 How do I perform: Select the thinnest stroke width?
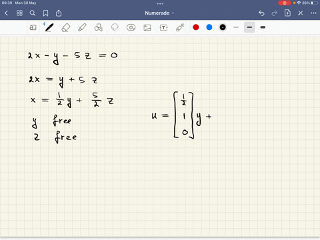236,27
